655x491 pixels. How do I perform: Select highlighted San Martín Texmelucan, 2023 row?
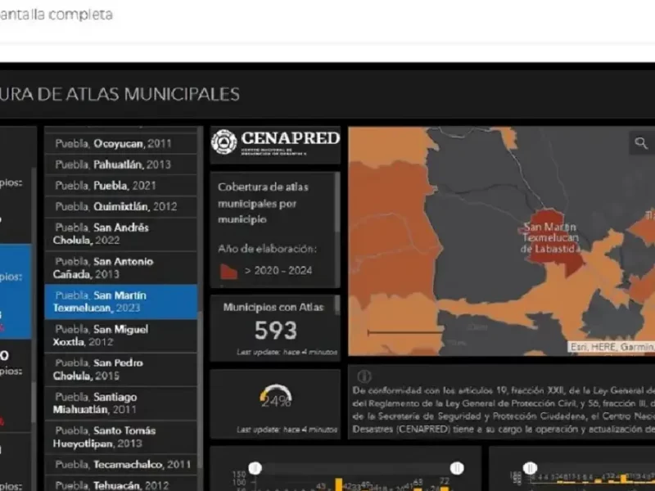click(x=120, y=302)
